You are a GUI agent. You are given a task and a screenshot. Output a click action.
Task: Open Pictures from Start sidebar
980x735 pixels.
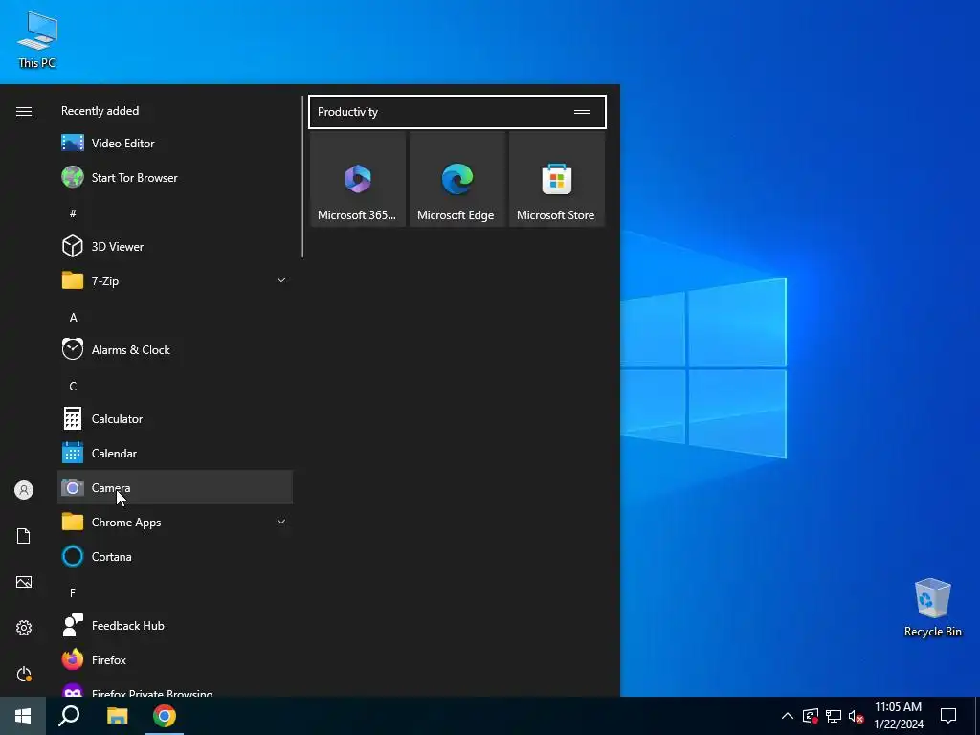[24, 582]
